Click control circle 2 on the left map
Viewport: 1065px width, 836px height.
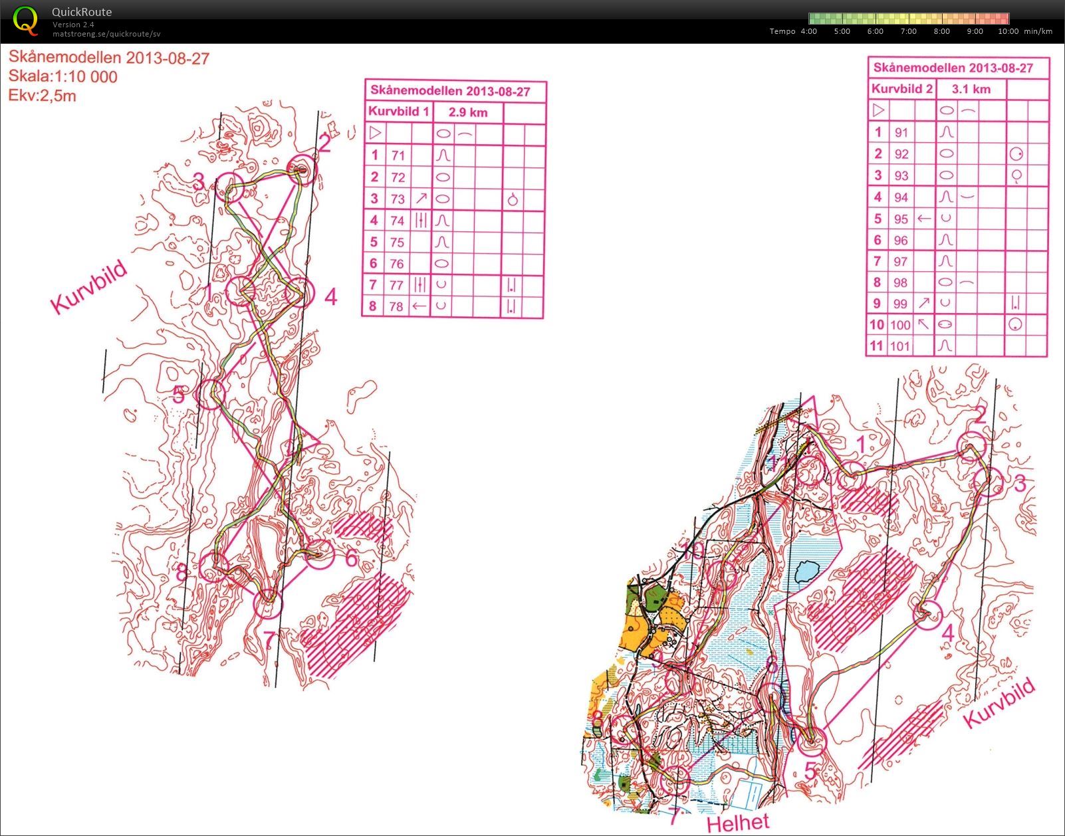302,169
